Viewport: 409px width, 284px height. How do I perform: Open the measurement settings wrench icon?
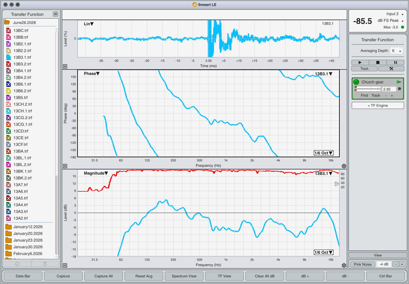391,69
